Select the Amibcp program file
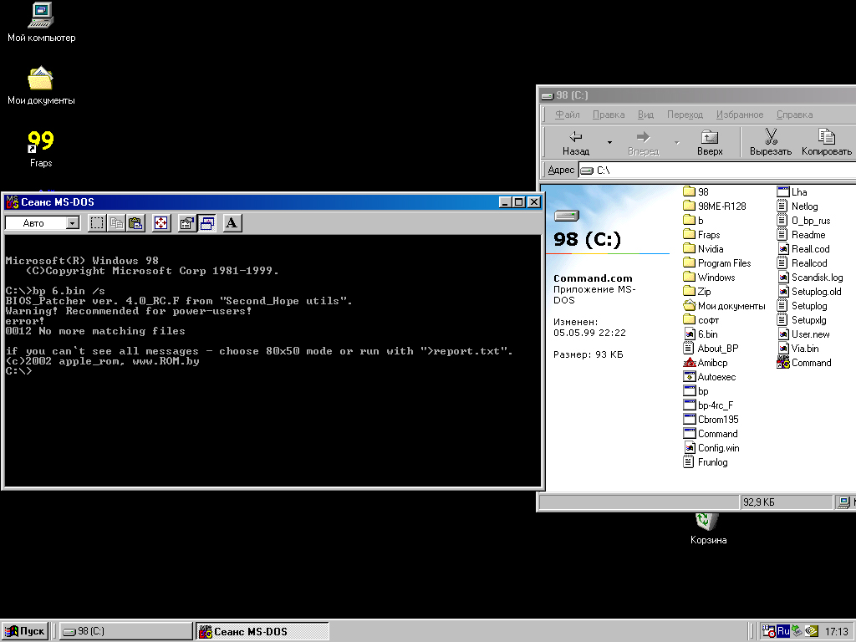Viewport: 856px width, 642px height. click(706, 363)
